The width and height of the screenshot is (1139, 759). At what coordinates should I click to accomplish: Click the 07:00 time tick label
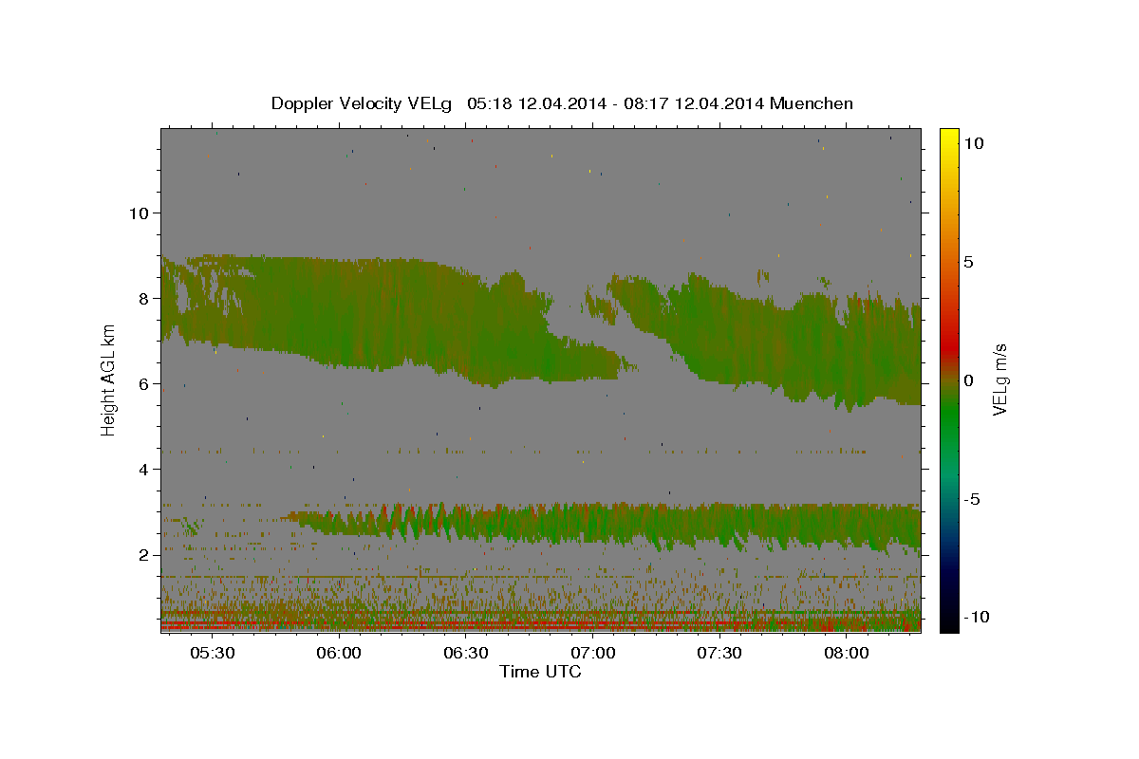click(x=592, y=654)
